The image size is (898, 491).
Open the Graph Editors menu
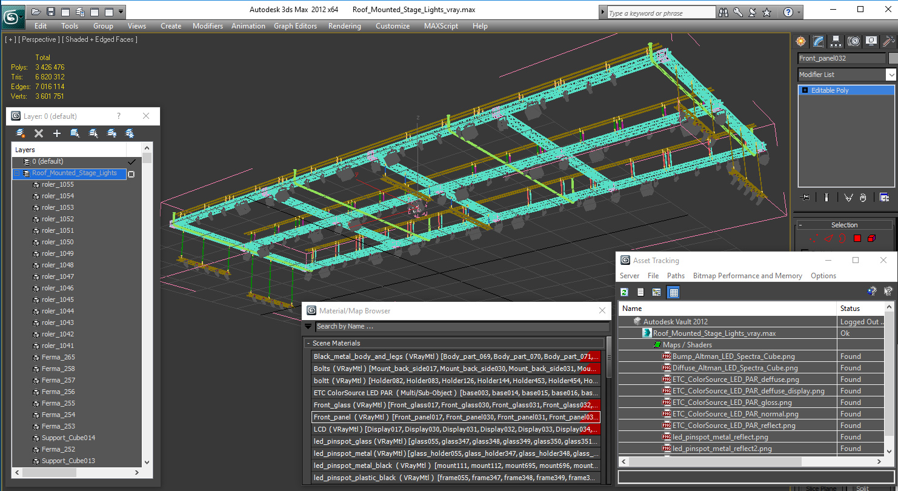click(x=296, y=26)
